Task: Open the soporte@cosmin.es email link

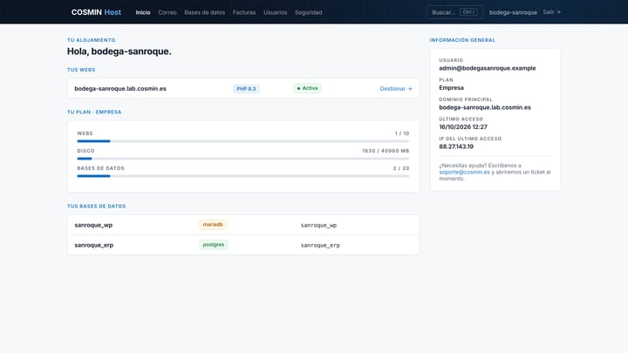Action: tap(464, 172)
